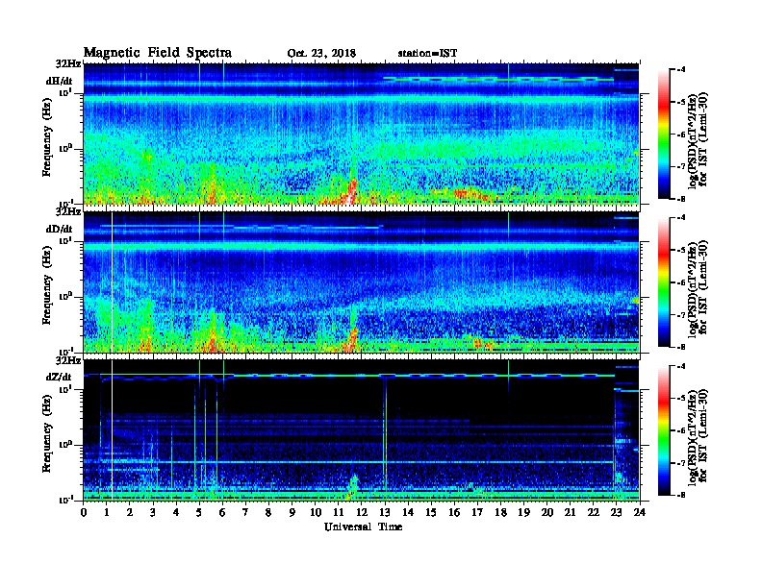The image size is (762, 588).
Task: Click the log(PSD) legend text beside the dZ/dt colorbar
Action: [x=697, y=437]
